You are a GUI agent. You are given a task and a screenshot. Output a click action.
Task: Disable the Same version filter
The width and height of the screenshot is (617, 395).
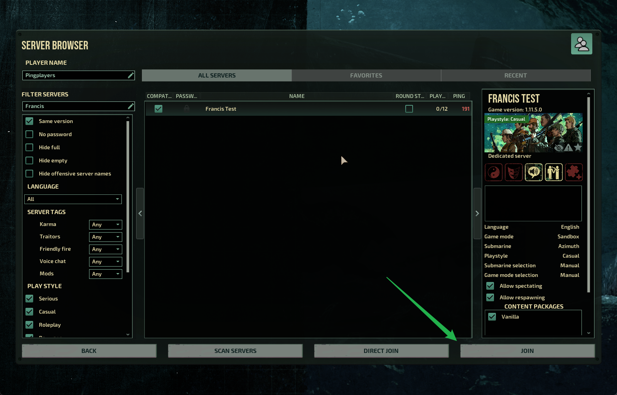point(29,121)
